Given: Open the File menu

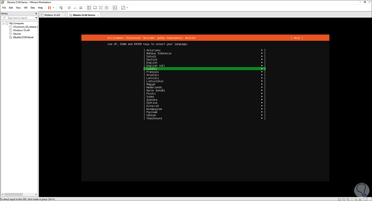Looking at the screenshot, I should pyautogui.click(x=4, y=7).
